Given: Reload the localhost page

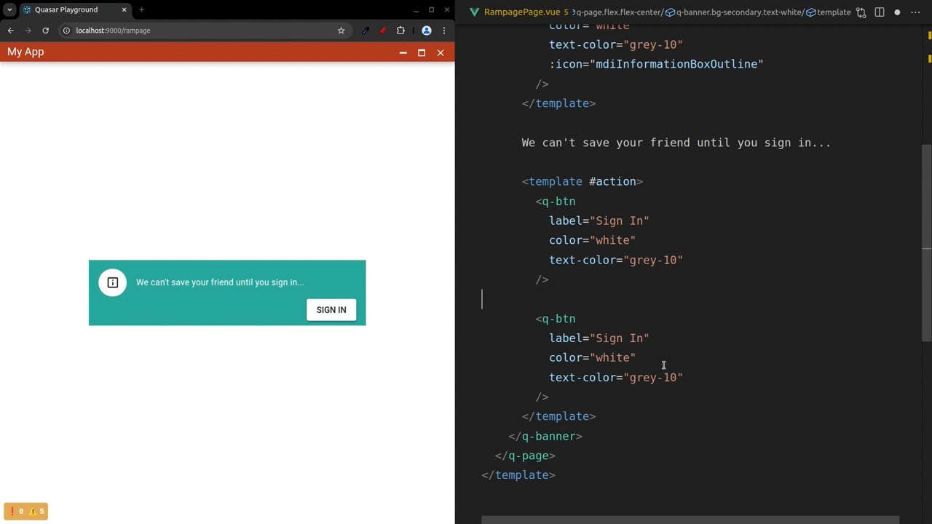Looking at the screenshot, I should 45,31.
